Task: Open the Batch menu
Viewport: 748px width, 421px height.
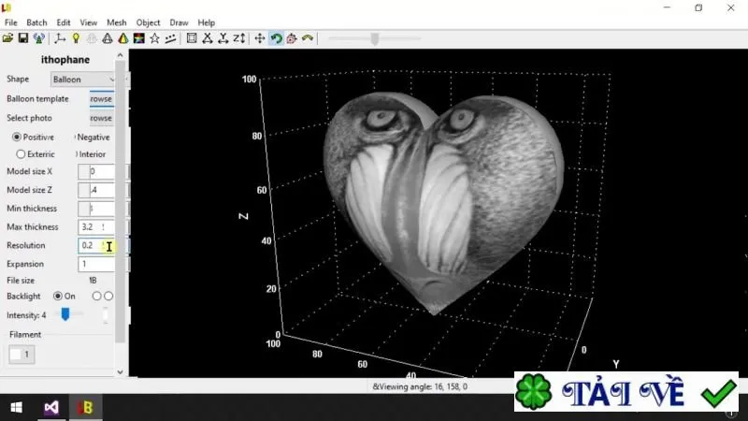Action: (36, 22)
